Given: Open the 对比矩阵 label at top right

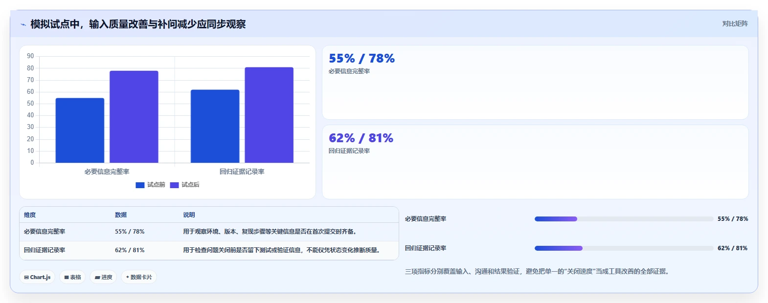Looking at the screenshot, I should click(x=735, y=23).
